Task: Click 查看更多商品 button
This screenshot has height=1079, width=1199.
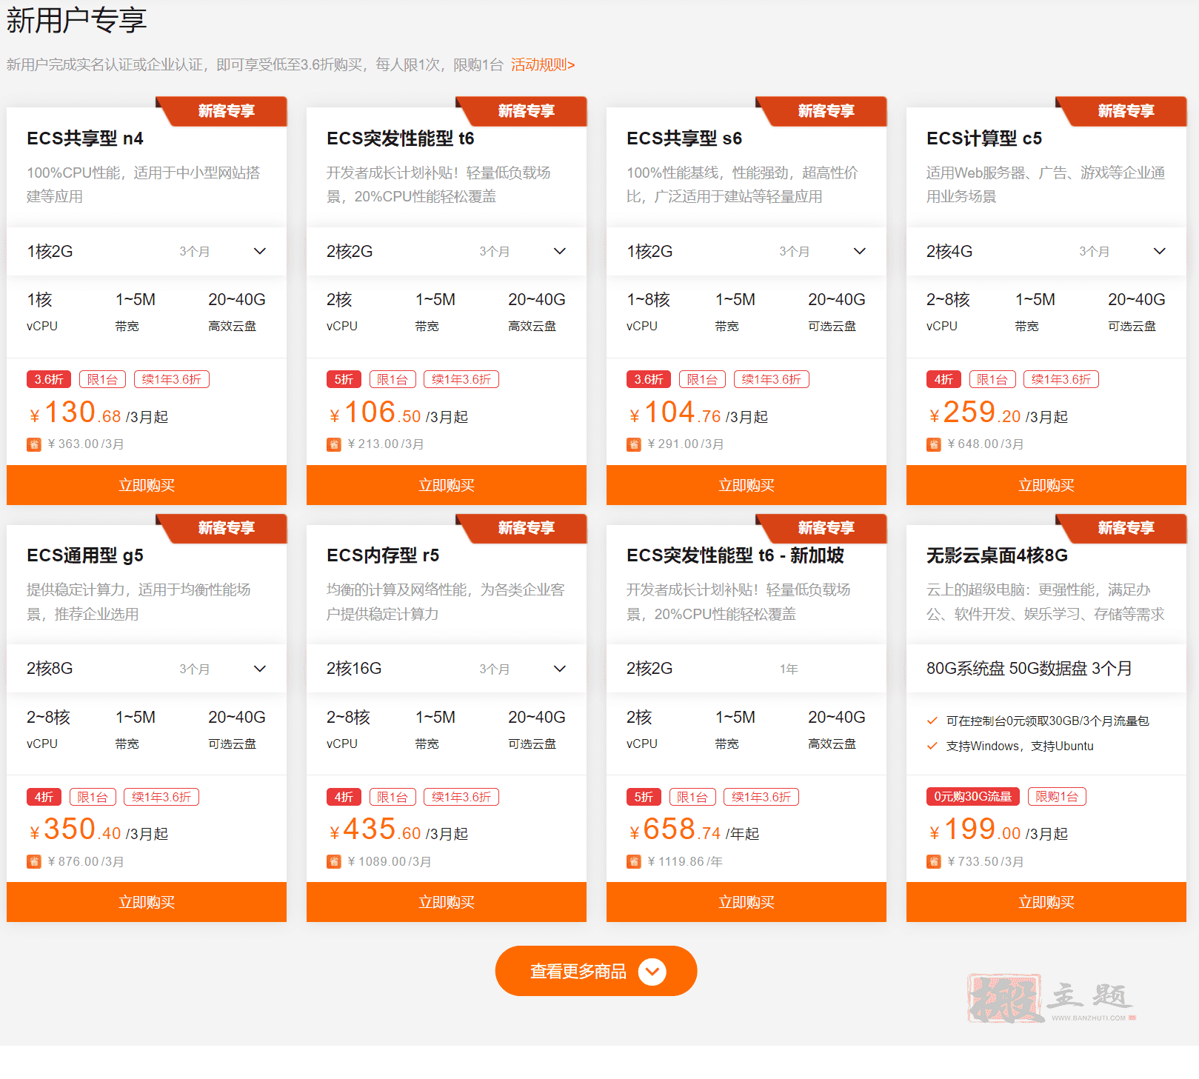Action: point(596,971)
